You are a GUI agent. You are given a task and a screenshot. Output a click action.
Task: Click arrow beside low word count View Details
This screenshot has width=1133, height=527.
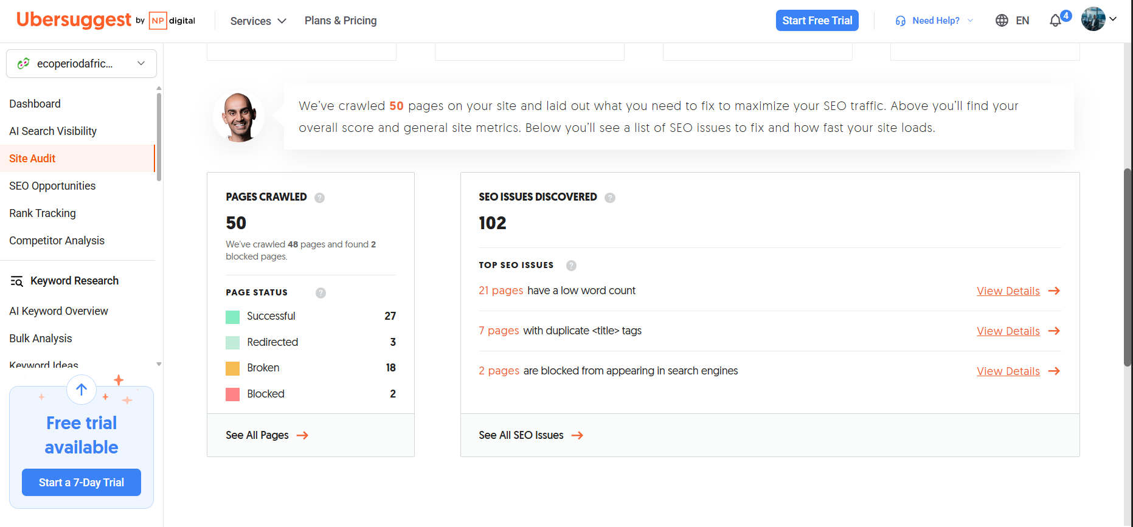point(1054,291)
